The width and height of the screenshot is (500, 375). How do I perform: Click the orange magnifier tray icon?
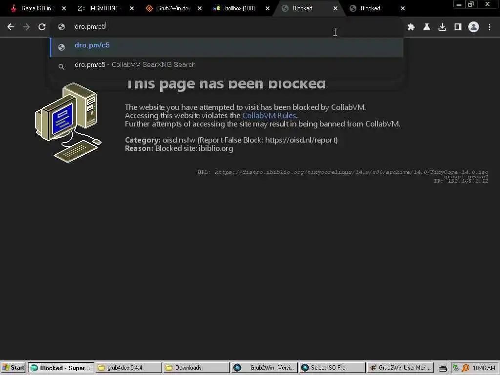[465, 368]
